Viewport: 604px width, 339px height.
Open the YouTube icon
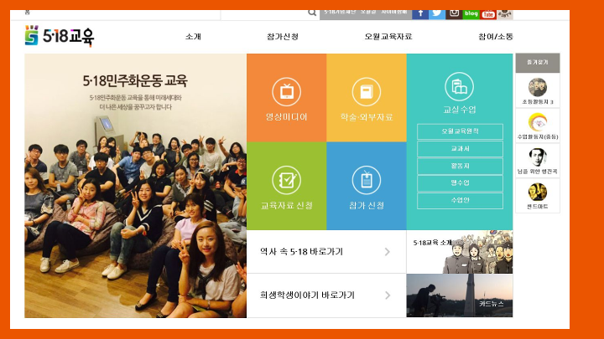pyautogui.click(x=488, y=13)
